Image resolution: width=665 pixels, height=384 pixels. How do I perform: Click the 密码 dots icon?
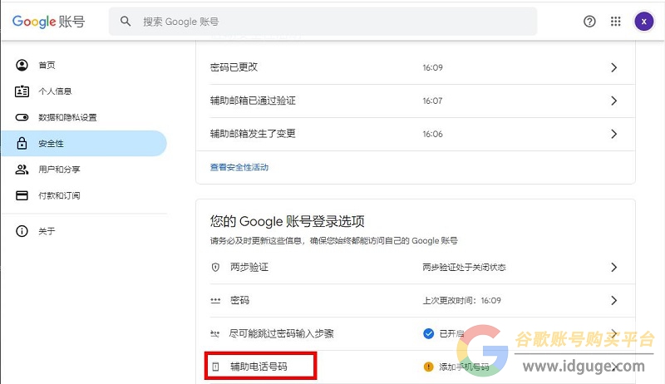coord(215,301)
